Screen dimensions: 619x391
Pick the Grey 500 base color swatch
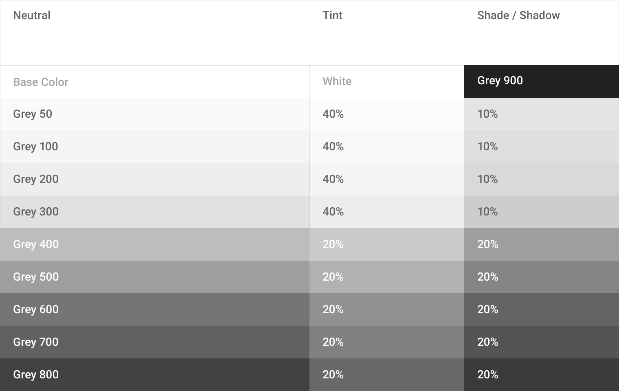coord(155,277)
